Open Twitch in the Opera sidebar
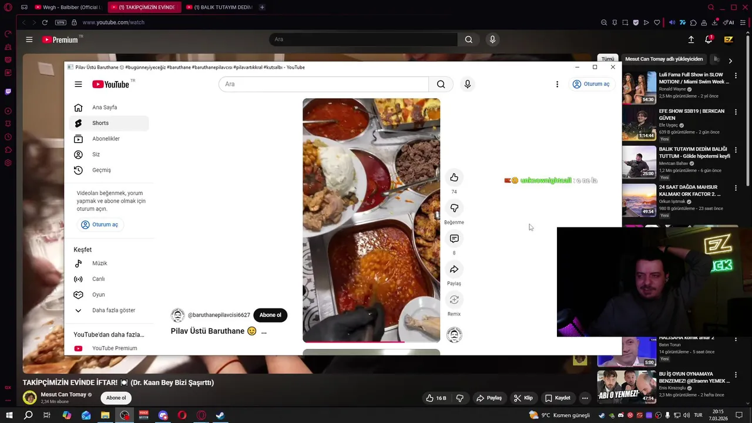The image size is (752, 423). click(8, 92)
